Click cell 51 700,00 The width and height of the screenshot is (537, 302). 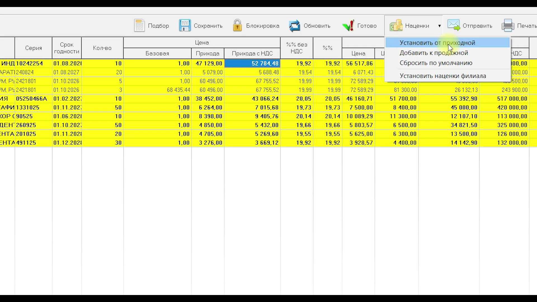click(397, 99)
